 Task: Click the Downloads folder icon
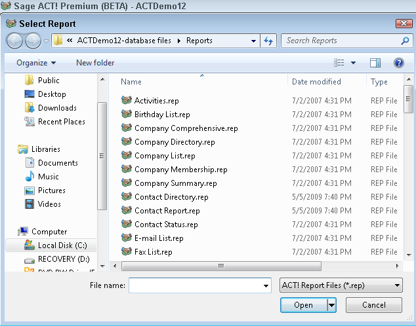tap(30, 108)
